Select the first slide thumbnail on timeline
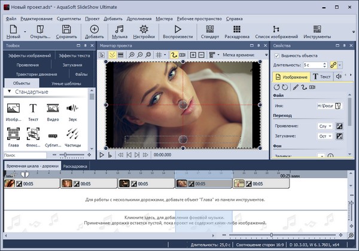 point(11,184)
